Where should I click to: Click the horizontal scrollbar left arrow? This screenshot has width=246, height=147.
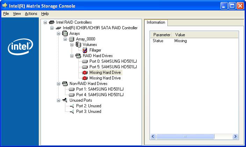pyautogui.click(x=153, y=136)
